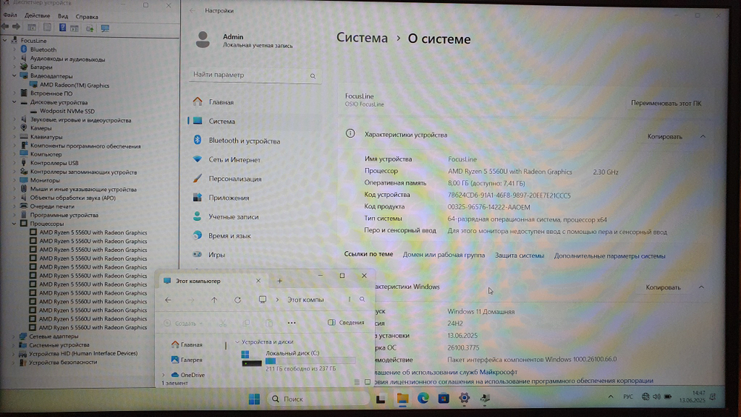The image size is (741, 417).
Task: Select the Камеры category
Action: (41, 128)
